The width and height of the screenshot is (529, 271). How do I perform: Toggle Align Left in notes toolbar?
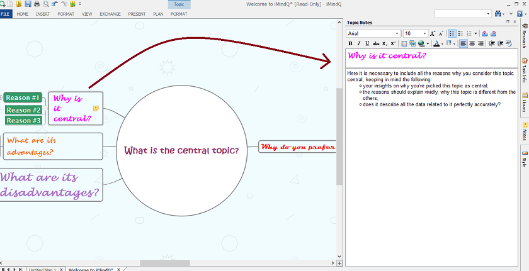pos(464,43)
